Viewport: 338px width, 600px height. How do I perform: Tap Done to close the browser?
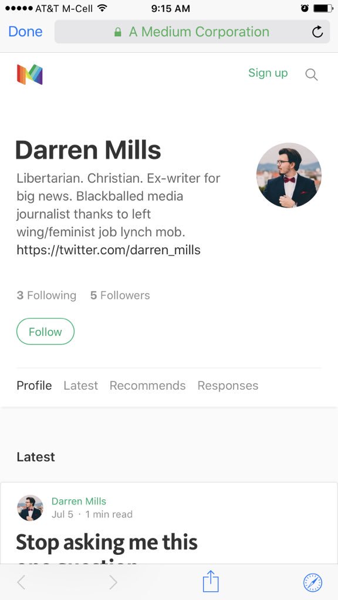click(x=25, y=32)
